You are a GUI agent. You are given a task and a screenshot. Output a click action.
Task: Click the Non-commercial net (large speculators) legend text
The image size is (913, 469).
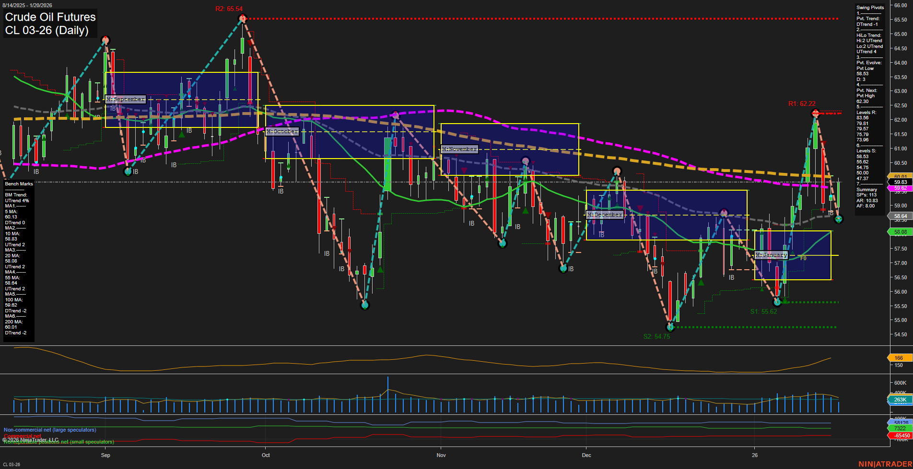49,430
